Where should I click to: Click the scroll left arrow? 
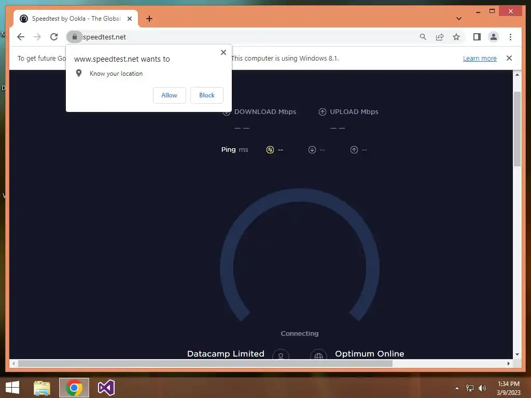pos(13,363)
